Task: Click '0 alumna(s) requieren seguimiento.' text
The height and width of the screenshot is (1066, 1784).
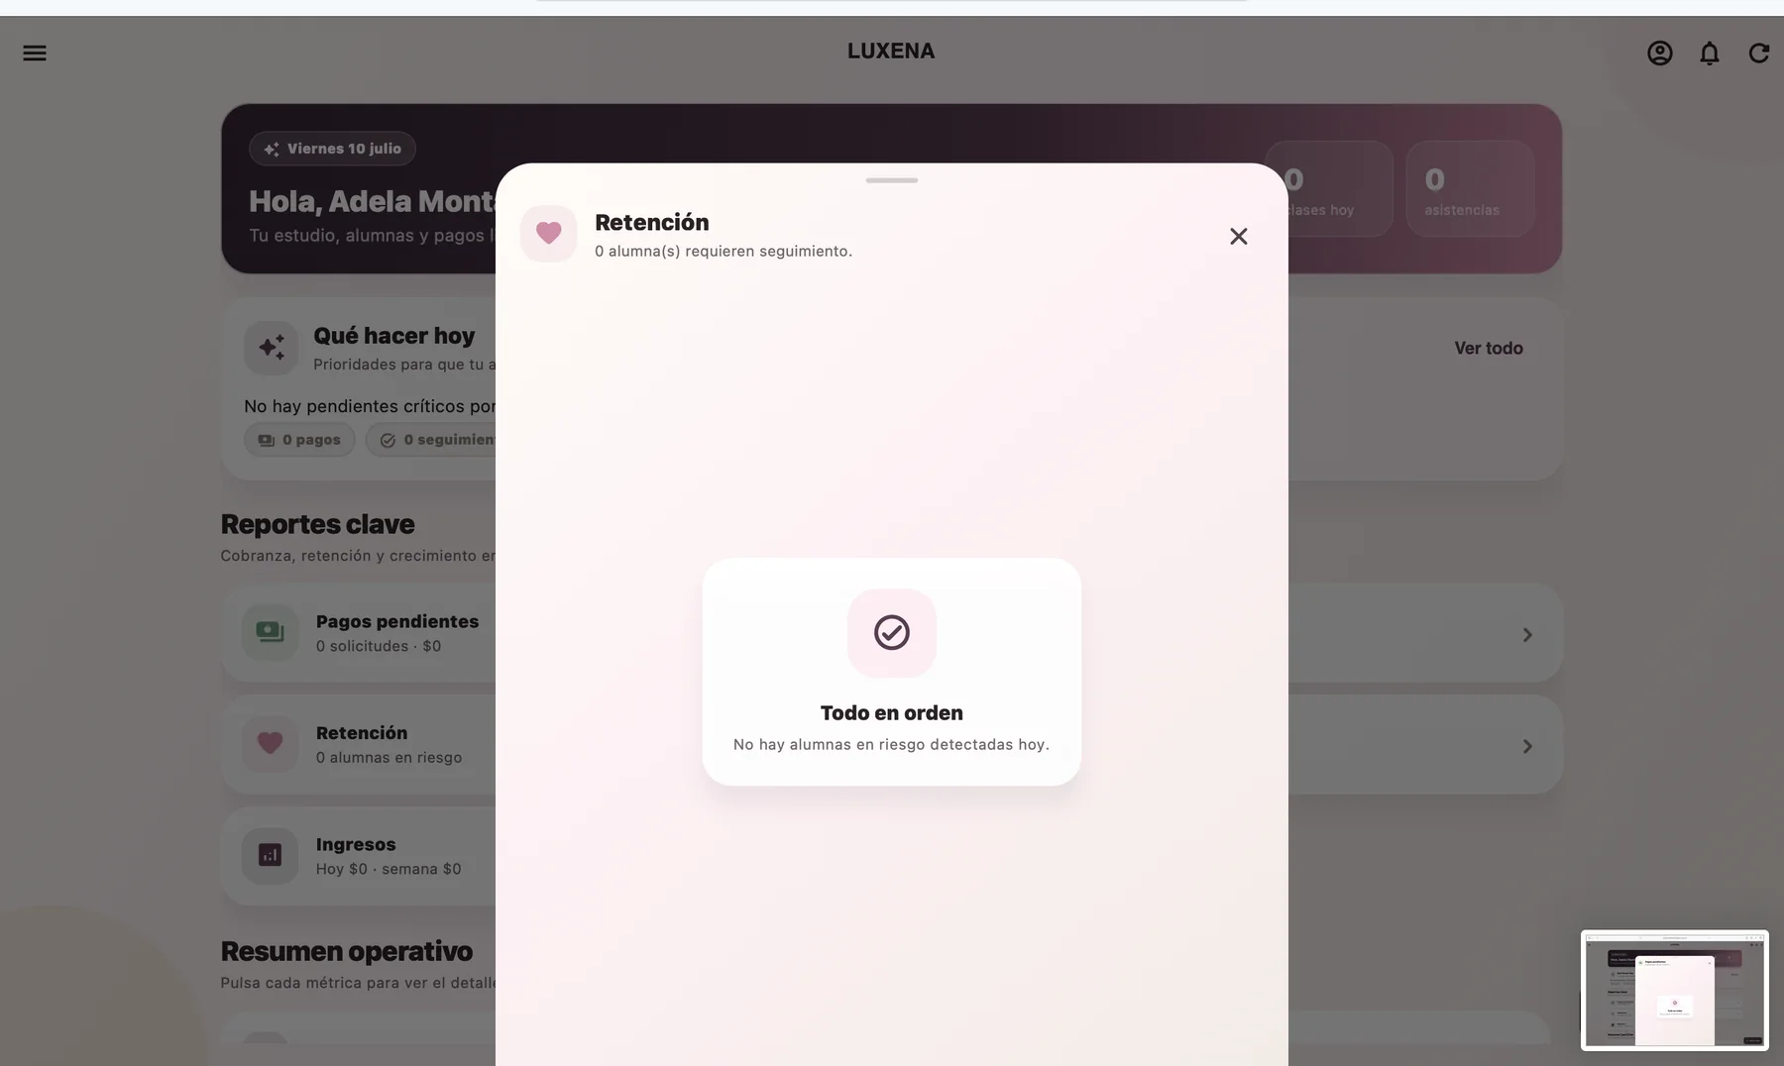Action: 724,252
